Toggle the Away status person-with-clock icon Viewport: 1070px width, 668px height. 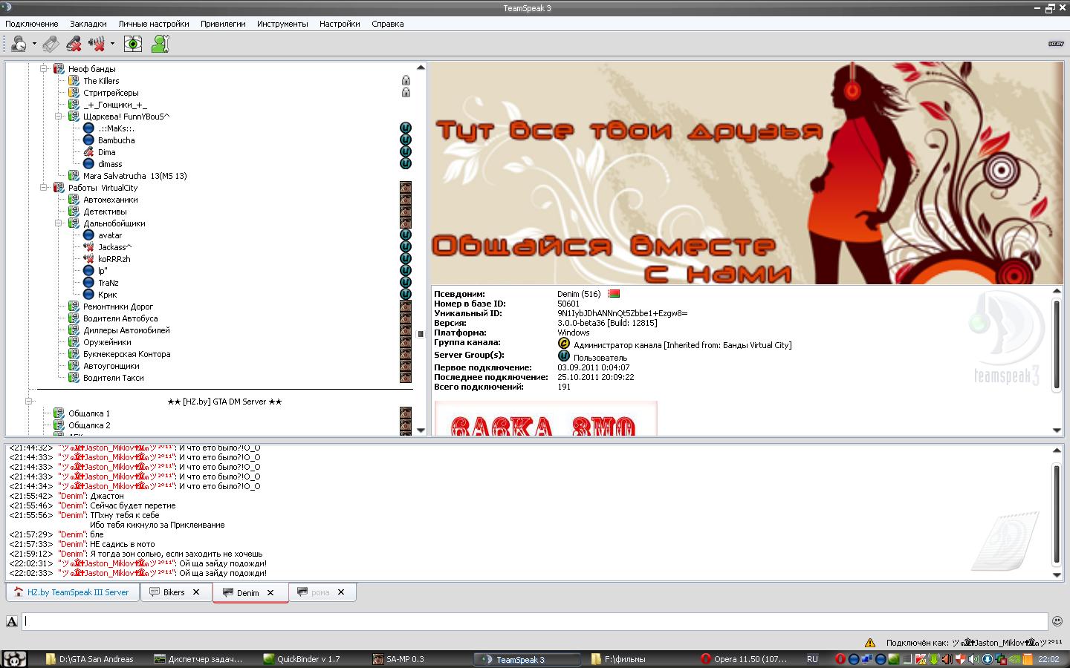[19, 44]
